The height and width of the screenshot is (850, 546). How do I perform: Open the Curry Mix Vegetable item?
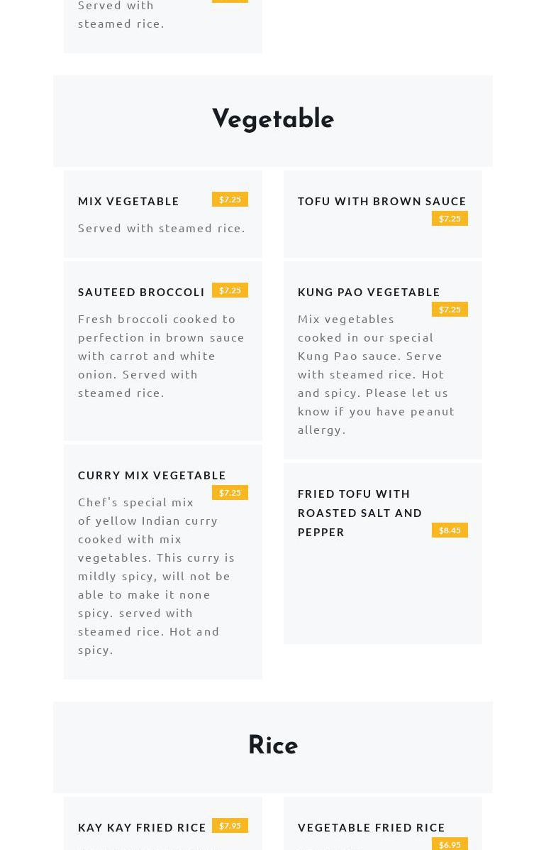pyautogui.click(x=152, y=475)
